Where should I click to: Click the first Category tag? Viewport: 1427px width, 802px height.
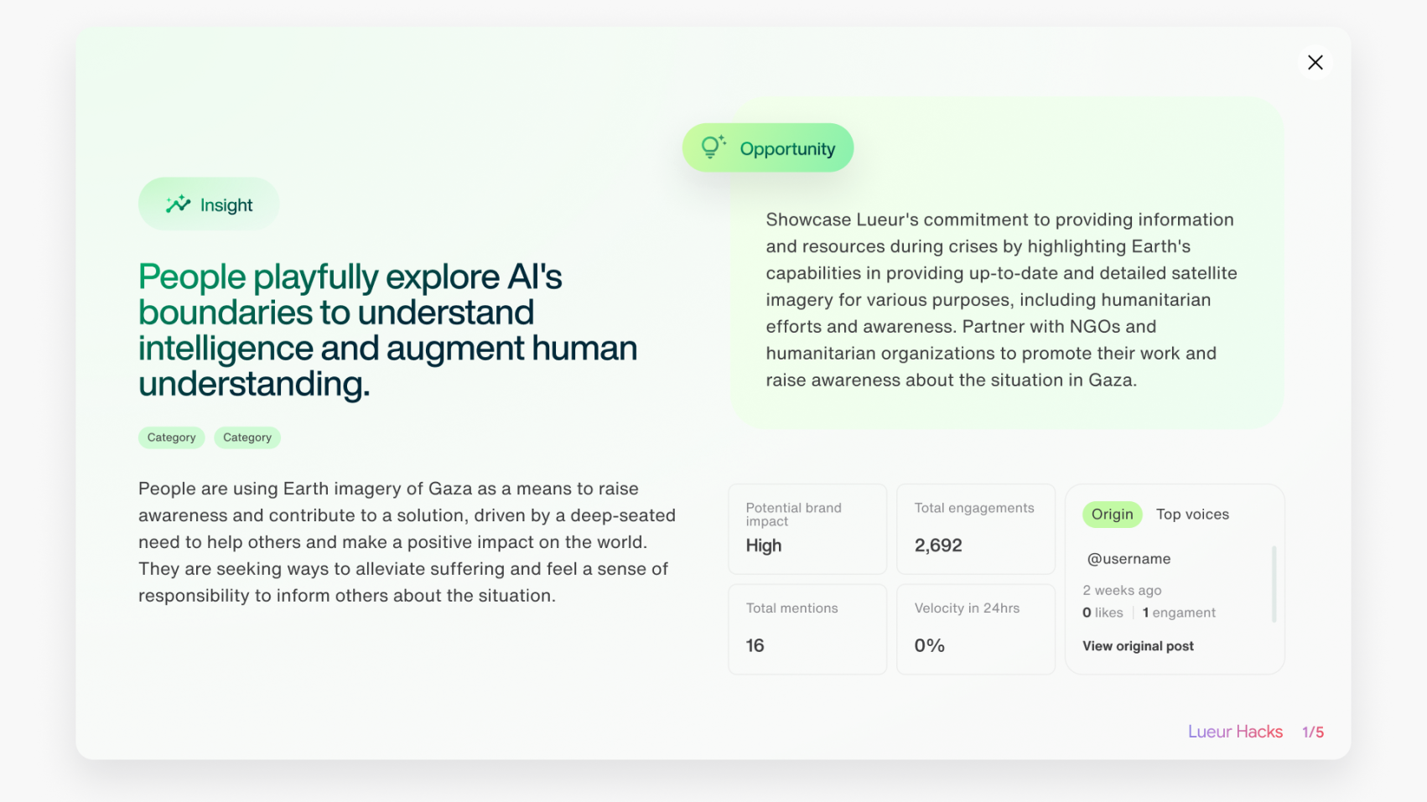[x=171, y=437]
